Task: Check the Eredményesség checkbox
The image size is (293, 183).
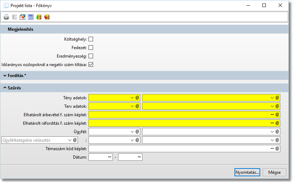Action: point(91,56)
